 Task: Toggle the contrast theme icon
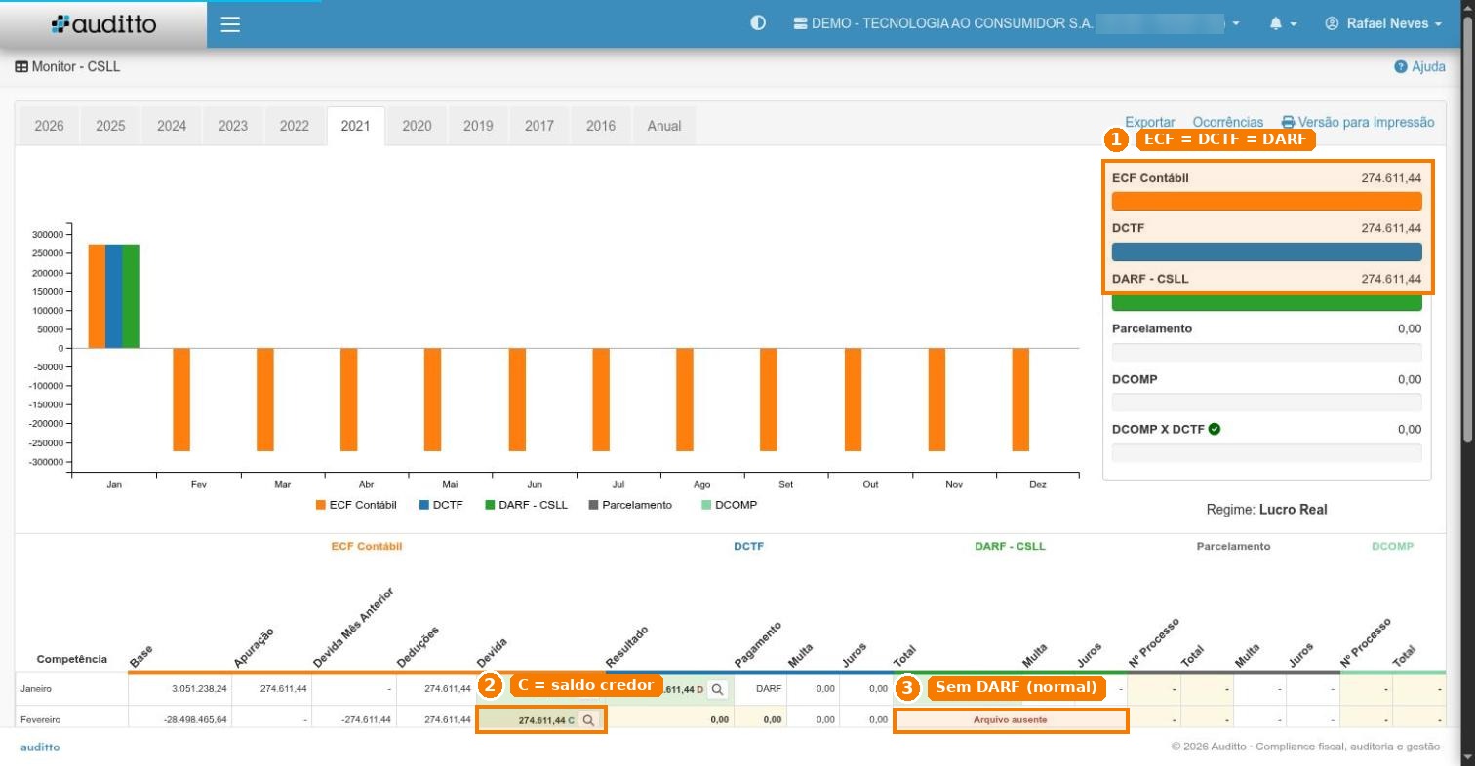pyautogui.click(x=758, y=23)
